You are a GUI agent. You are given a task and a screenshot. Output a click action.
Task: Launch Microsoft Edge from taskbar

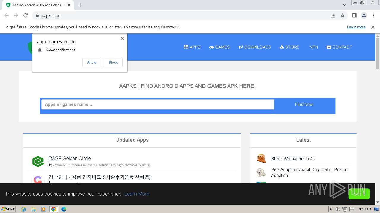point(64,209)
